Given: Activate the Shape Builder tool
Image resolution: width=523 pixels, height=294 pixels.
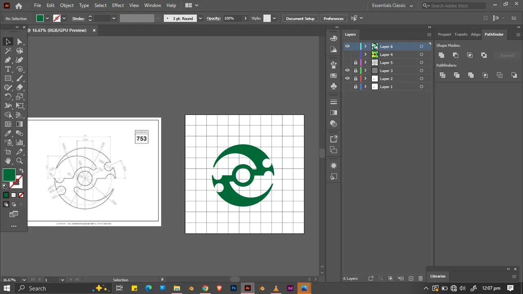Looking at the screenshot, I should point(8,115).
